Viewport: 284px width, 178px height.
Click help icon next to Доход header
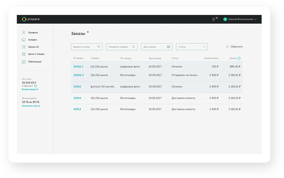pos(239,58)
